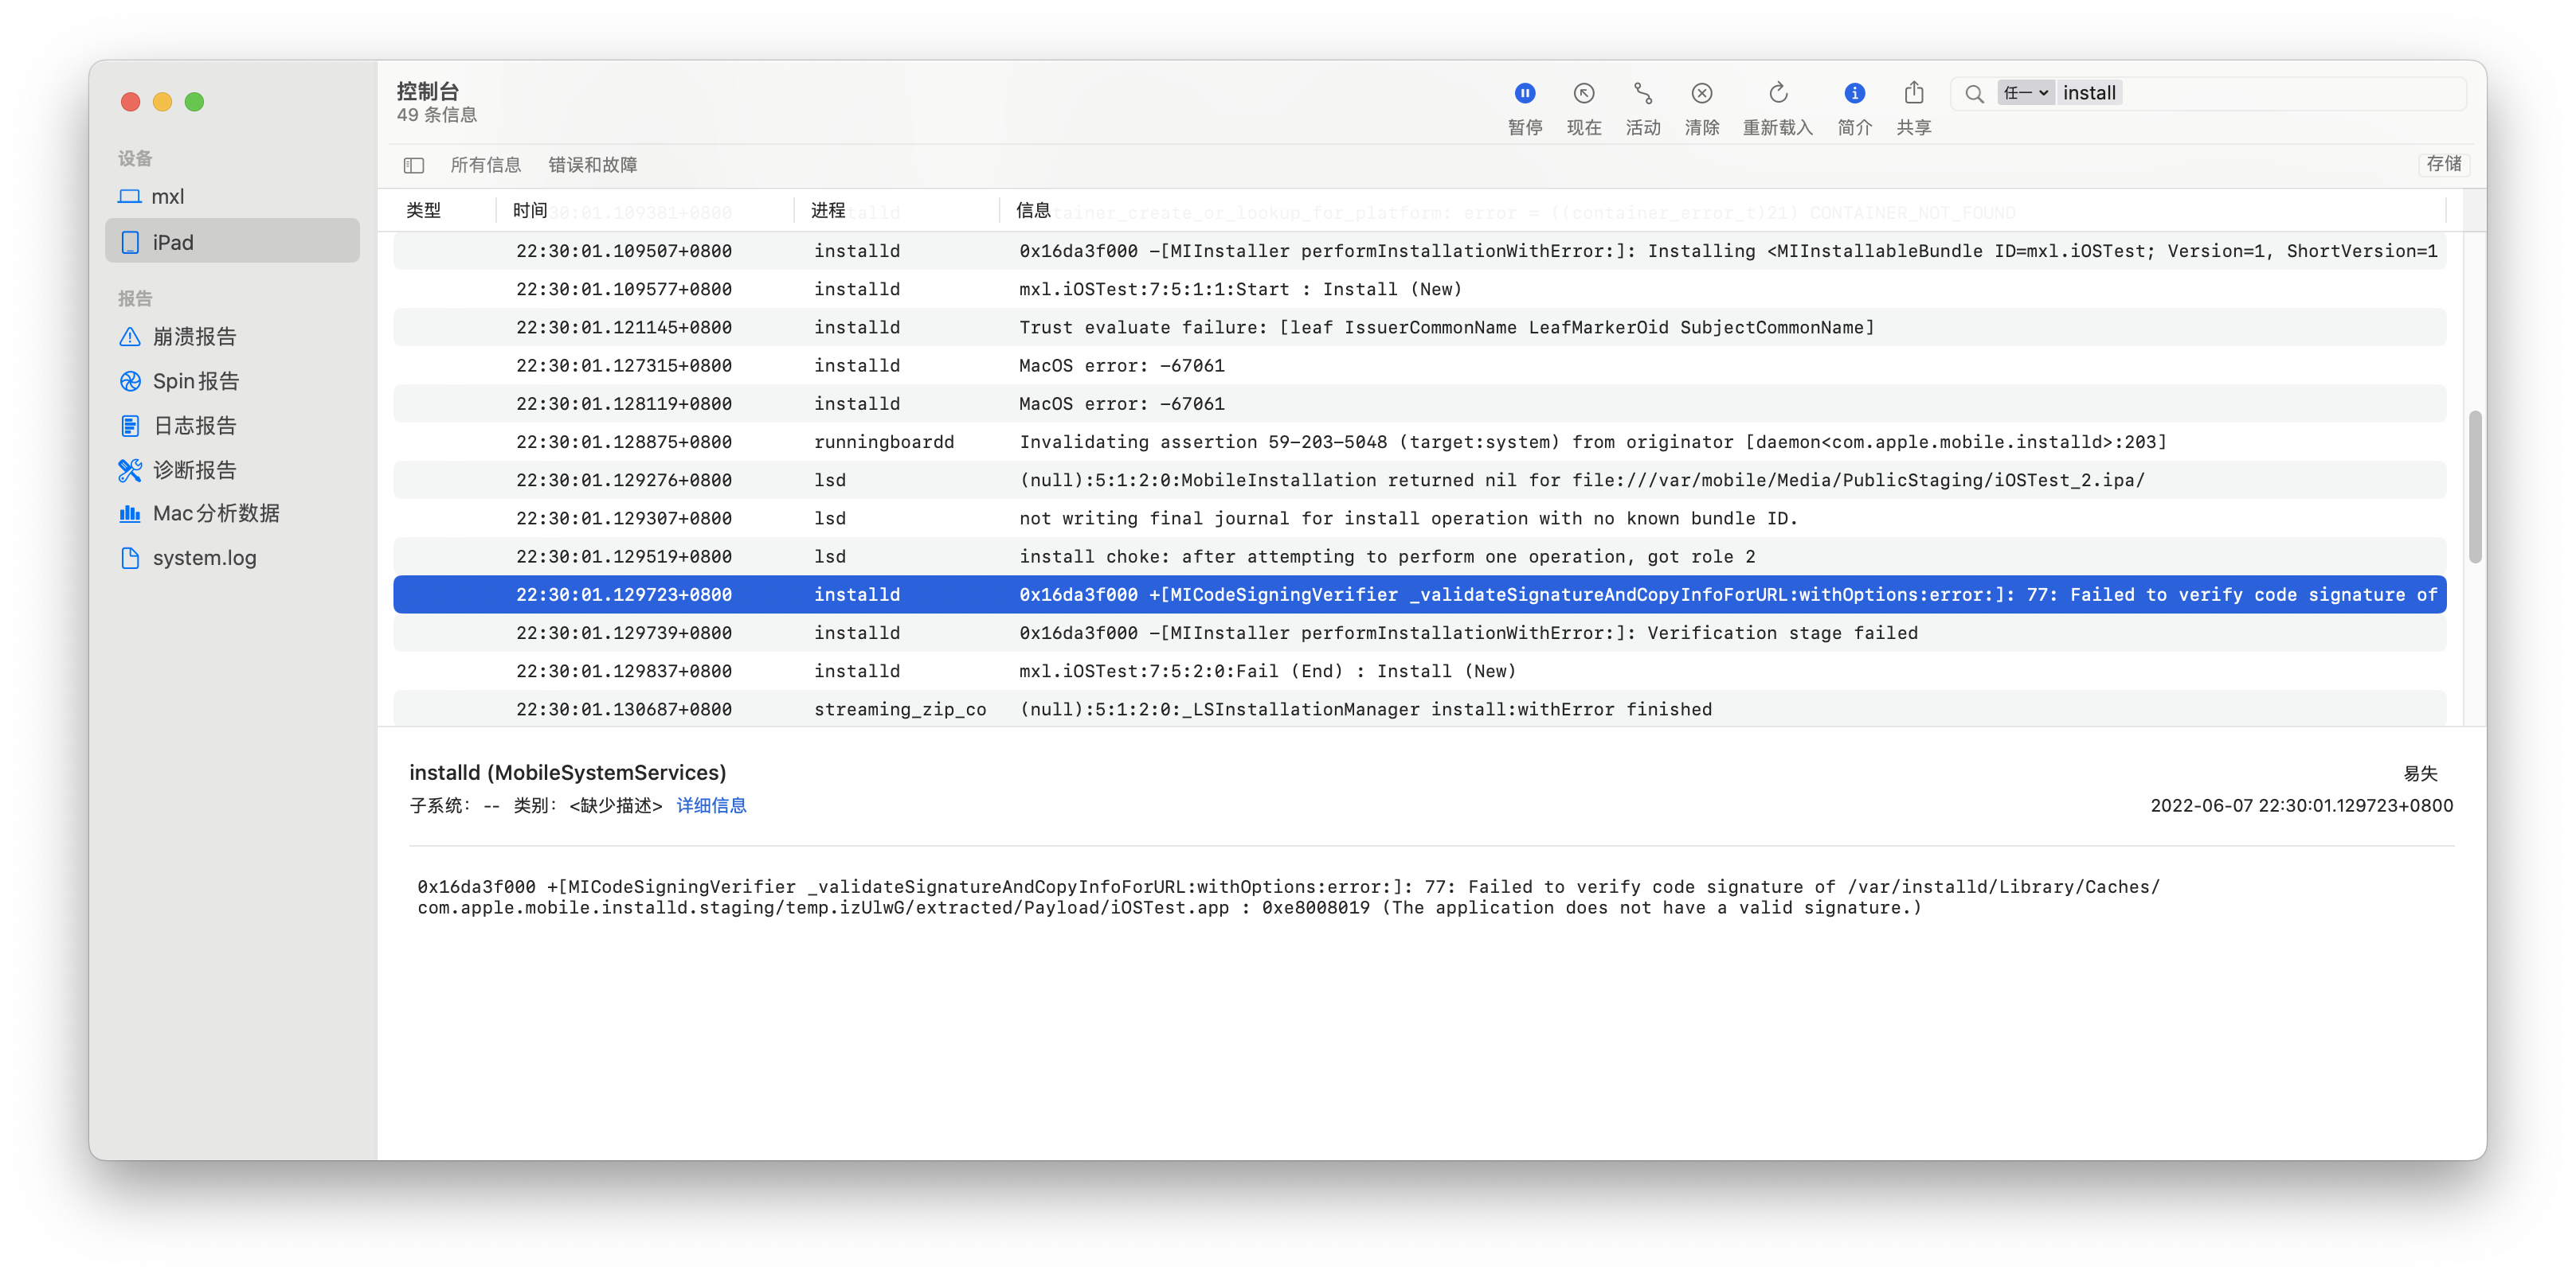Click the 存储 save search button
2576x1278 pixels.
click(x=2443, y=164)
